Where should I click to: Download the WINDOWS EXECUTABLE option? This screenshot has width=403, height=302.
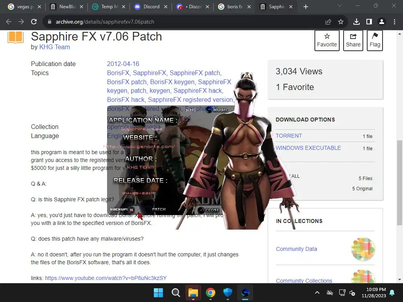coord(308,148)
